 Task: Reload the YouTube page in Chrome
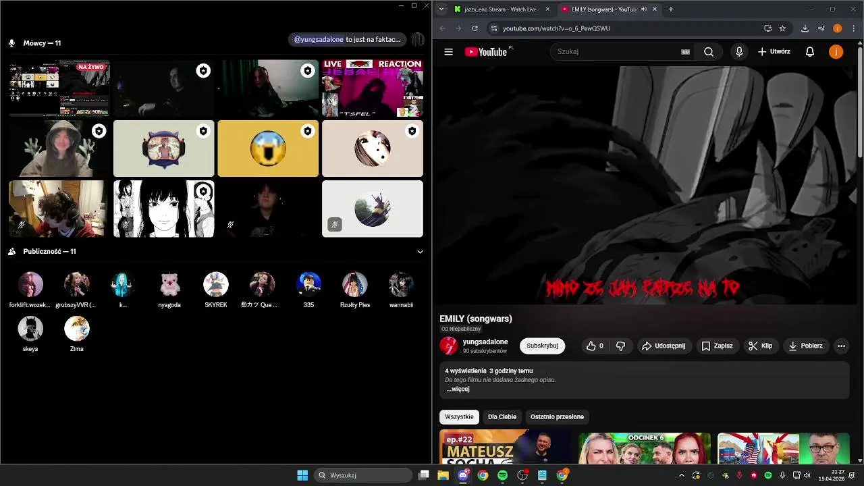(x=475, y=28)
